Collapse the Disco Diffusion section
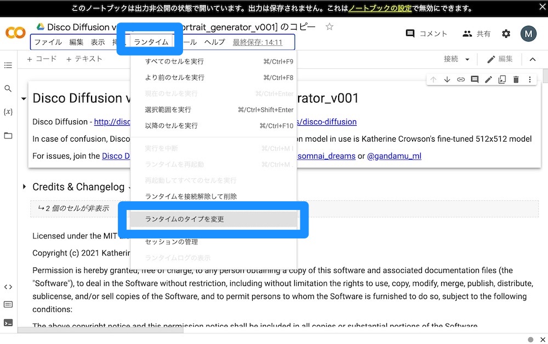This screenshot has height=344, width=548. pyautogui.click(x=24, y=99)
